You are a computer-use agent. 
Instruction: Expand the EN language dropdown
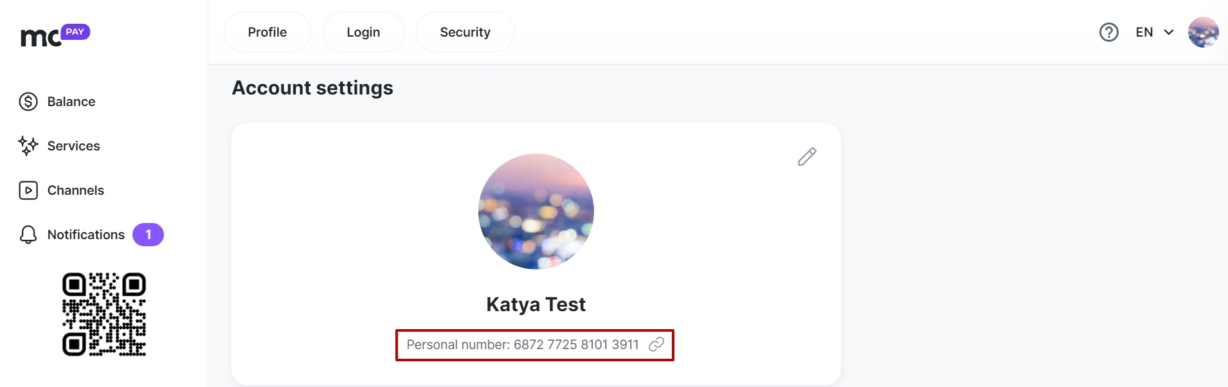point(1155,32)
